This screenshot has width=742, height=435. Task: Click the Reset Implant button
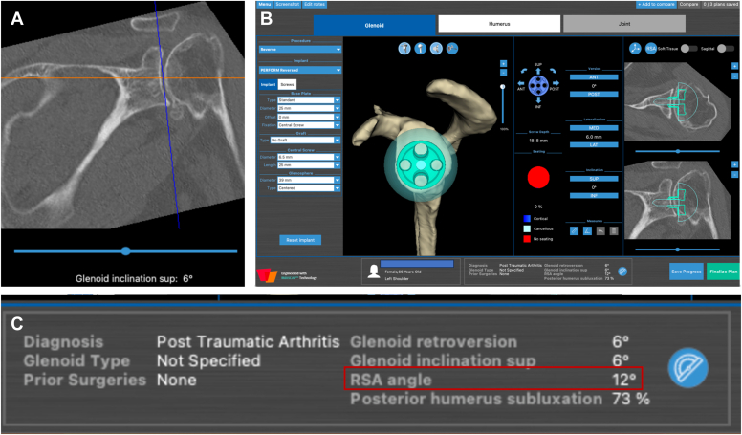point(299,239)
